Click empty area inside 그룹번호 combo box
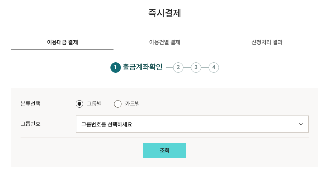Image resolution: width=327 pixels, height=176 pixels. pyautogui.click(x=215, y=124)
